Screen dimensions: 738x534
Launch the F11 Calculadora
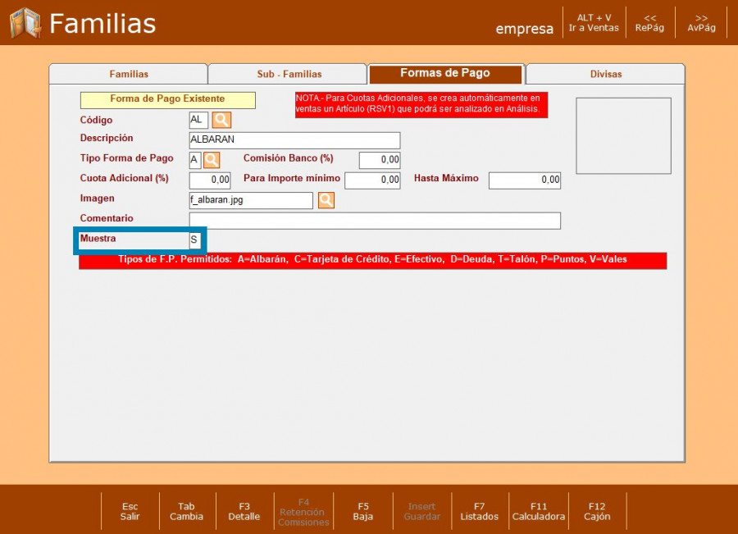538,512
